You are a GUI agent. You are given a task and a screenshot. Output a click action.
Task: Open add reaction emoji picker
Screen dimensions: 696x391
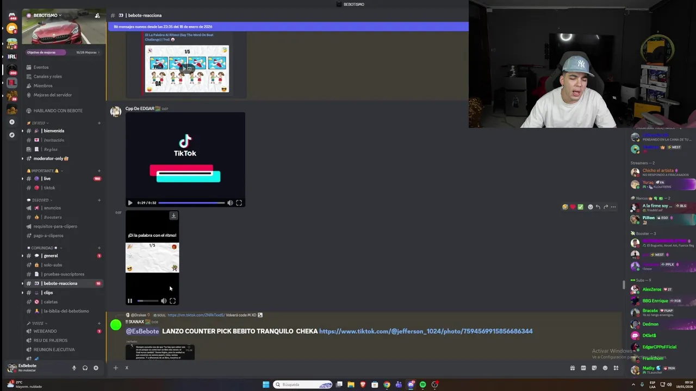point(590,207)
